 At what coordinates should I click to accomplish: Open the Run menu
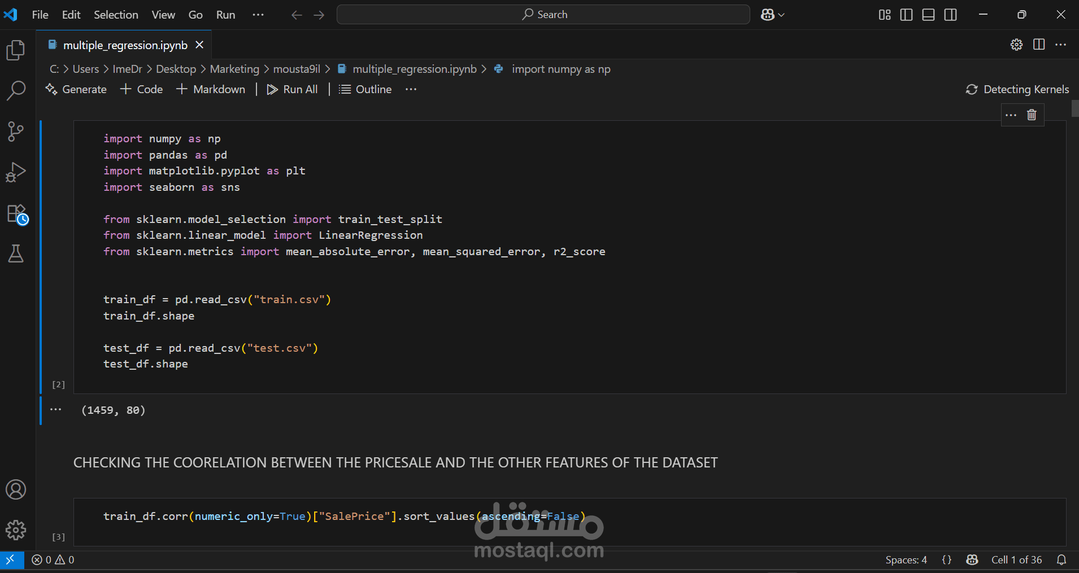coord(225,15)
